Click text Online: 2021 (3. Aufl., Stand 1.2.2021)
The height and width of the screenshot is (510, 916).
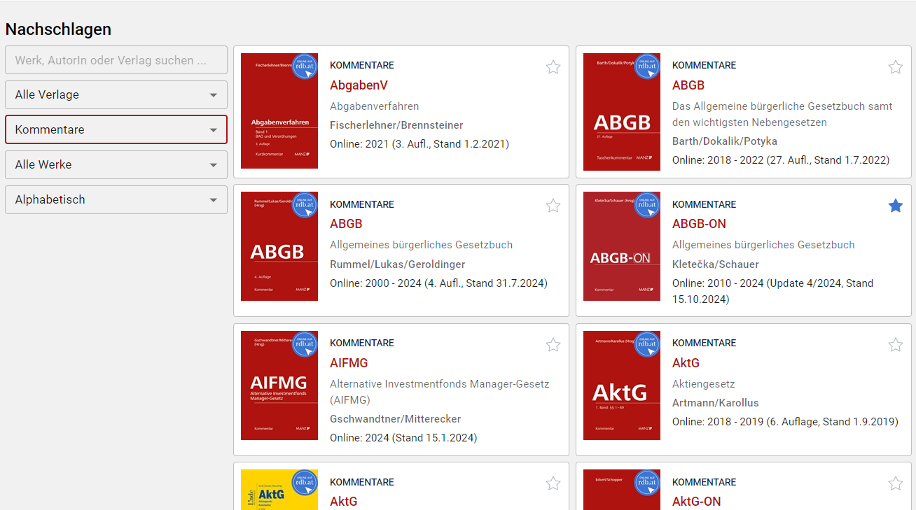(419, 144)
